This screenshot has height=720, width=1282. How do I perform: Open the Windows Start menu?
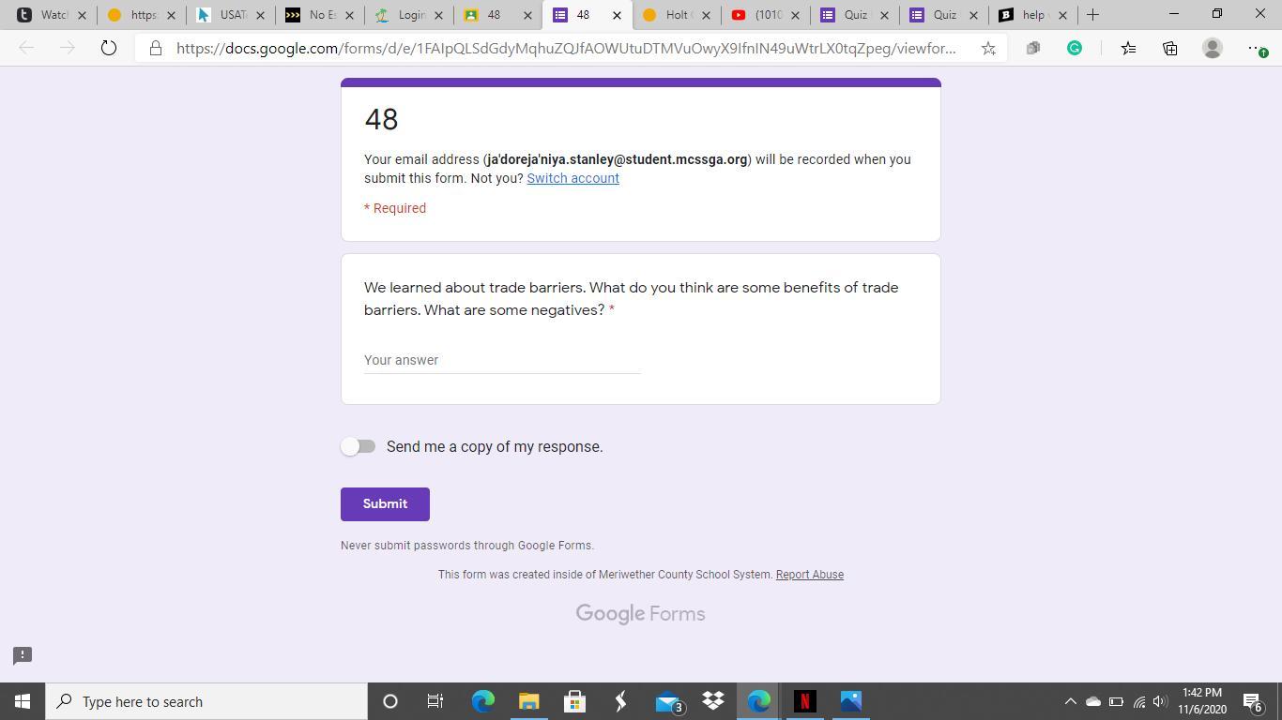tap(23, 701)
